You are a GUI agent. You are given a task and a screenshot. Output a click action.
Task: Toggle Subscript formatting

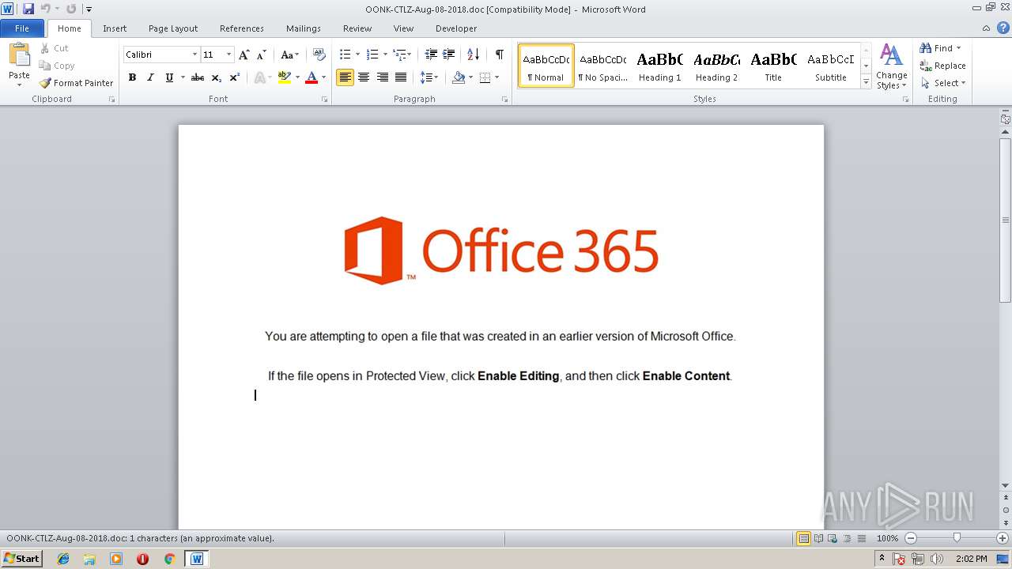coord(216,77)
